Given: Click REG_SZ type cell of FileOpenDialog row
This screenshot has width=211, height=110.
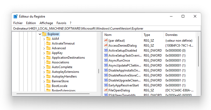Looking at the screenshot, I should [149, 90].
